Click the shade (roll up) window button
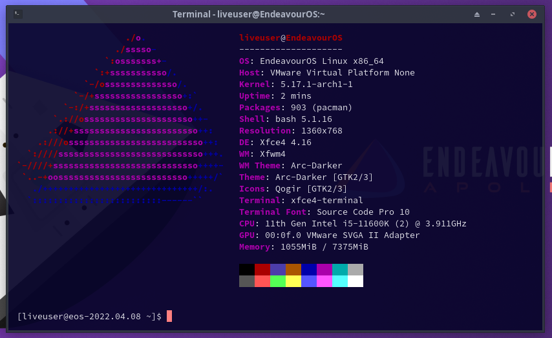 point(476,14)
